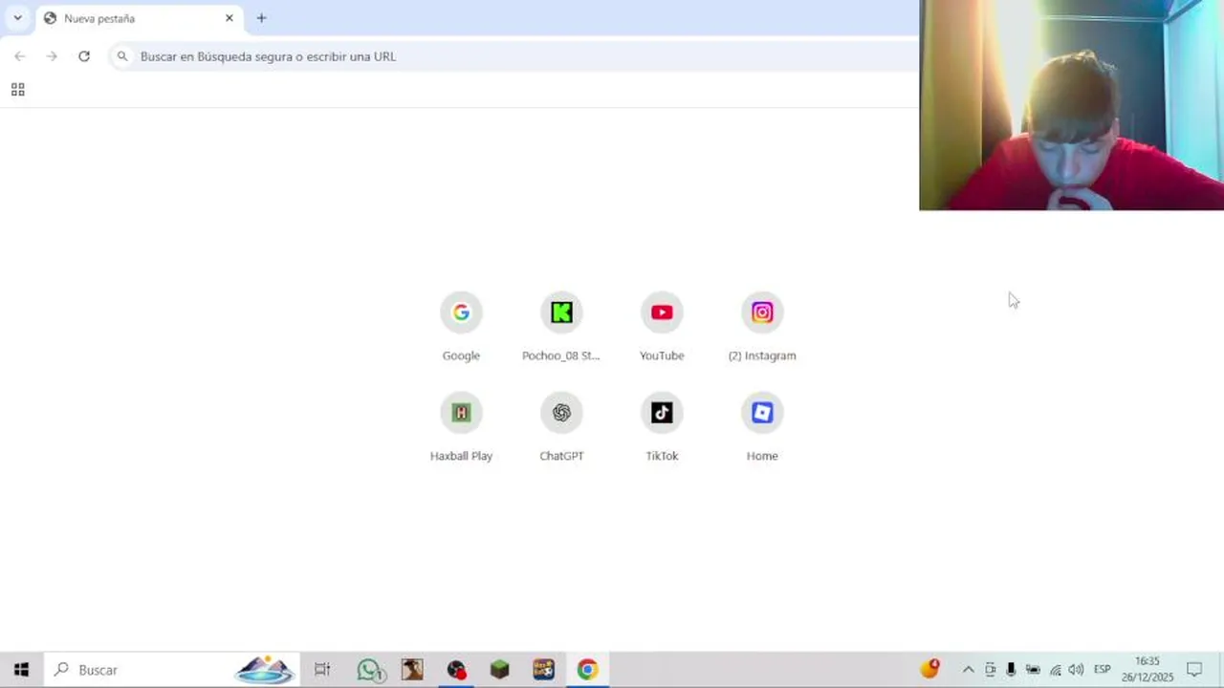Reload the current page

click(84, 56)
